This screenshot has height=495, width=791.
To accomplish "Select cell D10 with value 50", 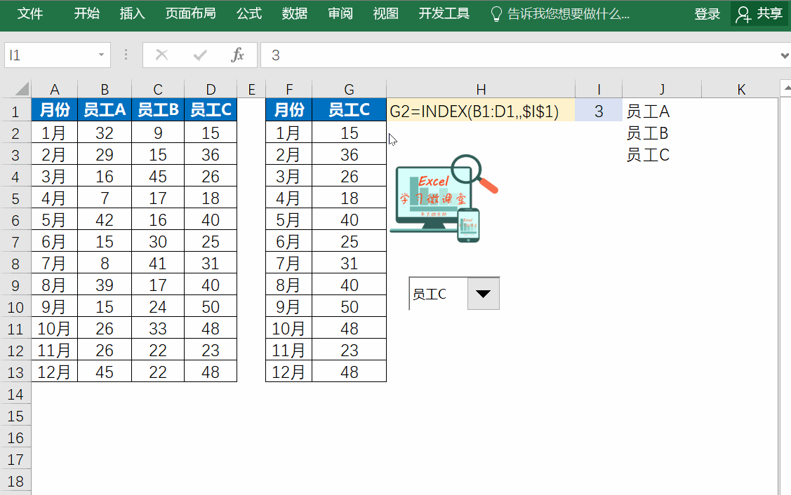I will pyautogui.click(x=211, y=306).
